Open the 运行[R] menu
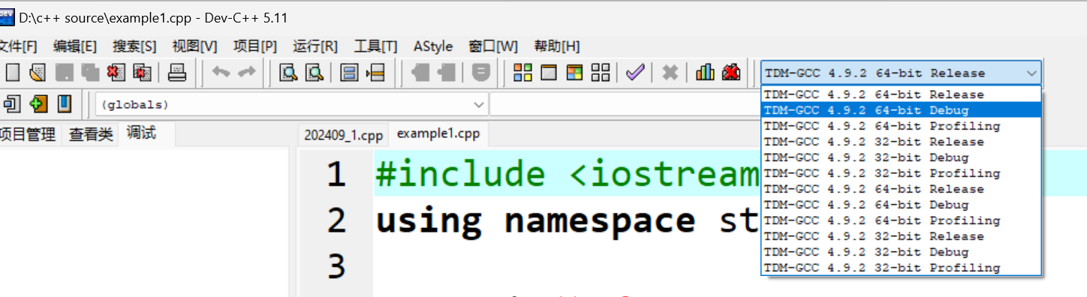This screenshot has height=297, width=1087. (x=315, y=46)
